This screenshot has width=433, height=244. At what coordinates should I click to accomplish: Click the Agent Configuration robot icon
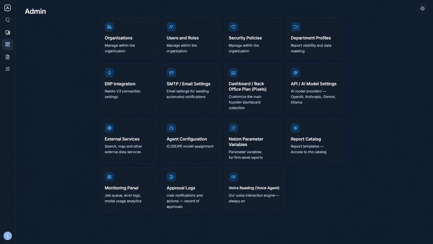(x=171, y=128)
